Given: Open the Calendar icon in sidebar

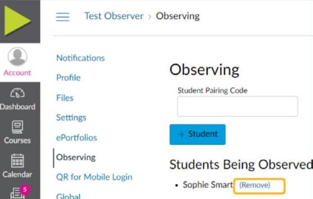Looking at the screenshot, I should point(18,161).
